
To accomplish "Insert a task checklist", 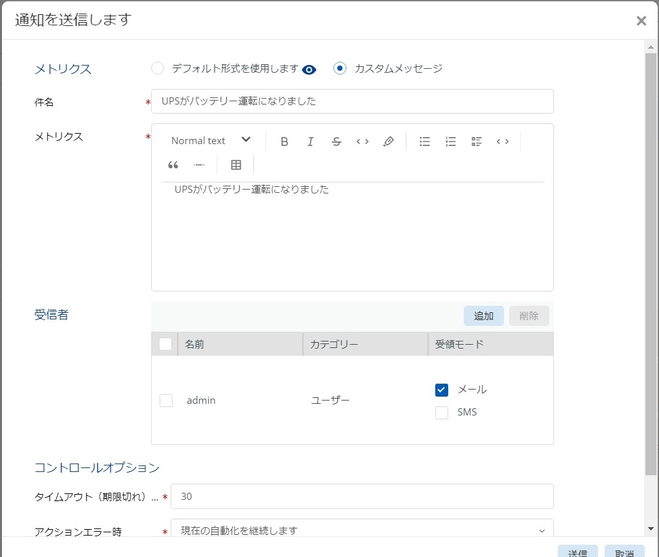I will tap(477, 141).
